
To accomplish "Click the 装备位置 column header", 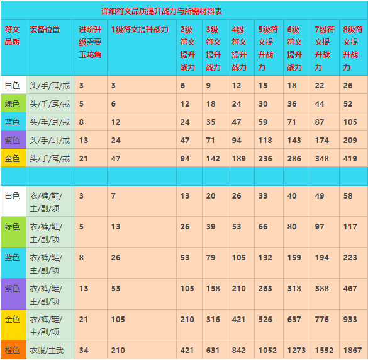I will (x=51, y=47).
